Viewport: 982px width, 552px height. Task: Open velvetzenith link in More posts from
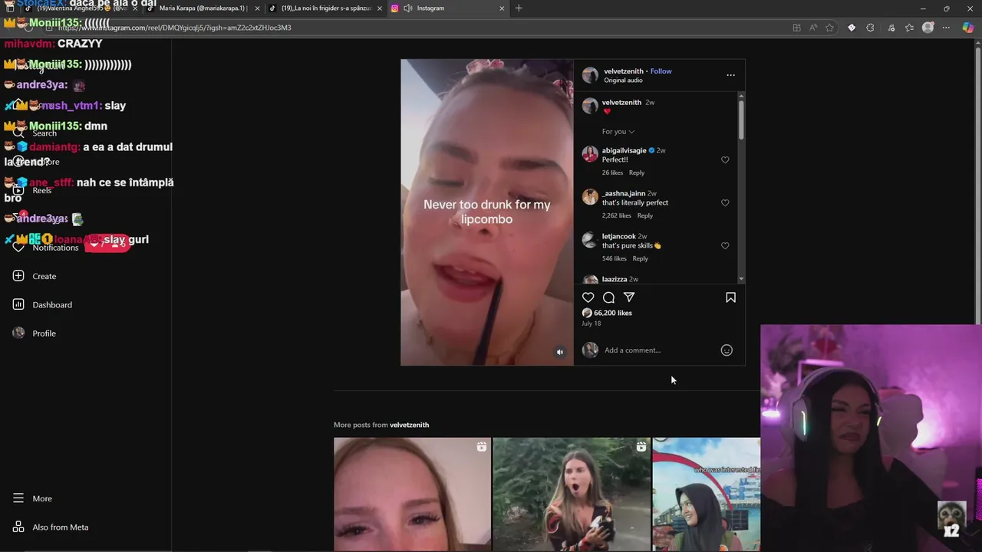409,425
